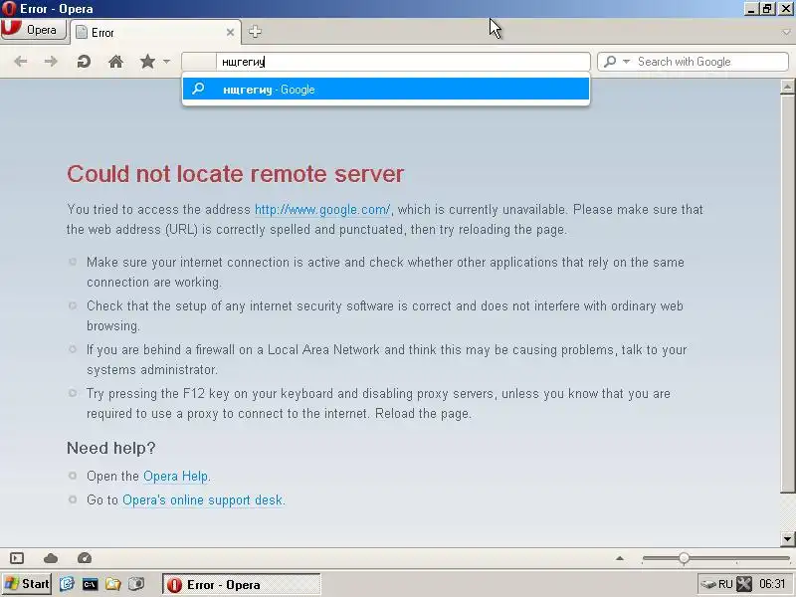The height and width of the screenshot is (597, 796).
Task: Go back using the back arrow
Action: click(20, 62)
